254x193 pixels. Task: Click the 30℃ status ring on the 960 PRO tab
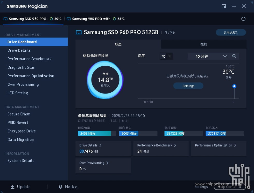tap(51, 19)
